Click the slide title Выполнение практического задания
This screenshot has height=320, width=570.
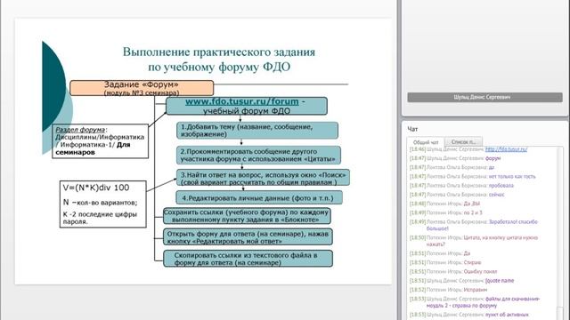click(219, 60)
